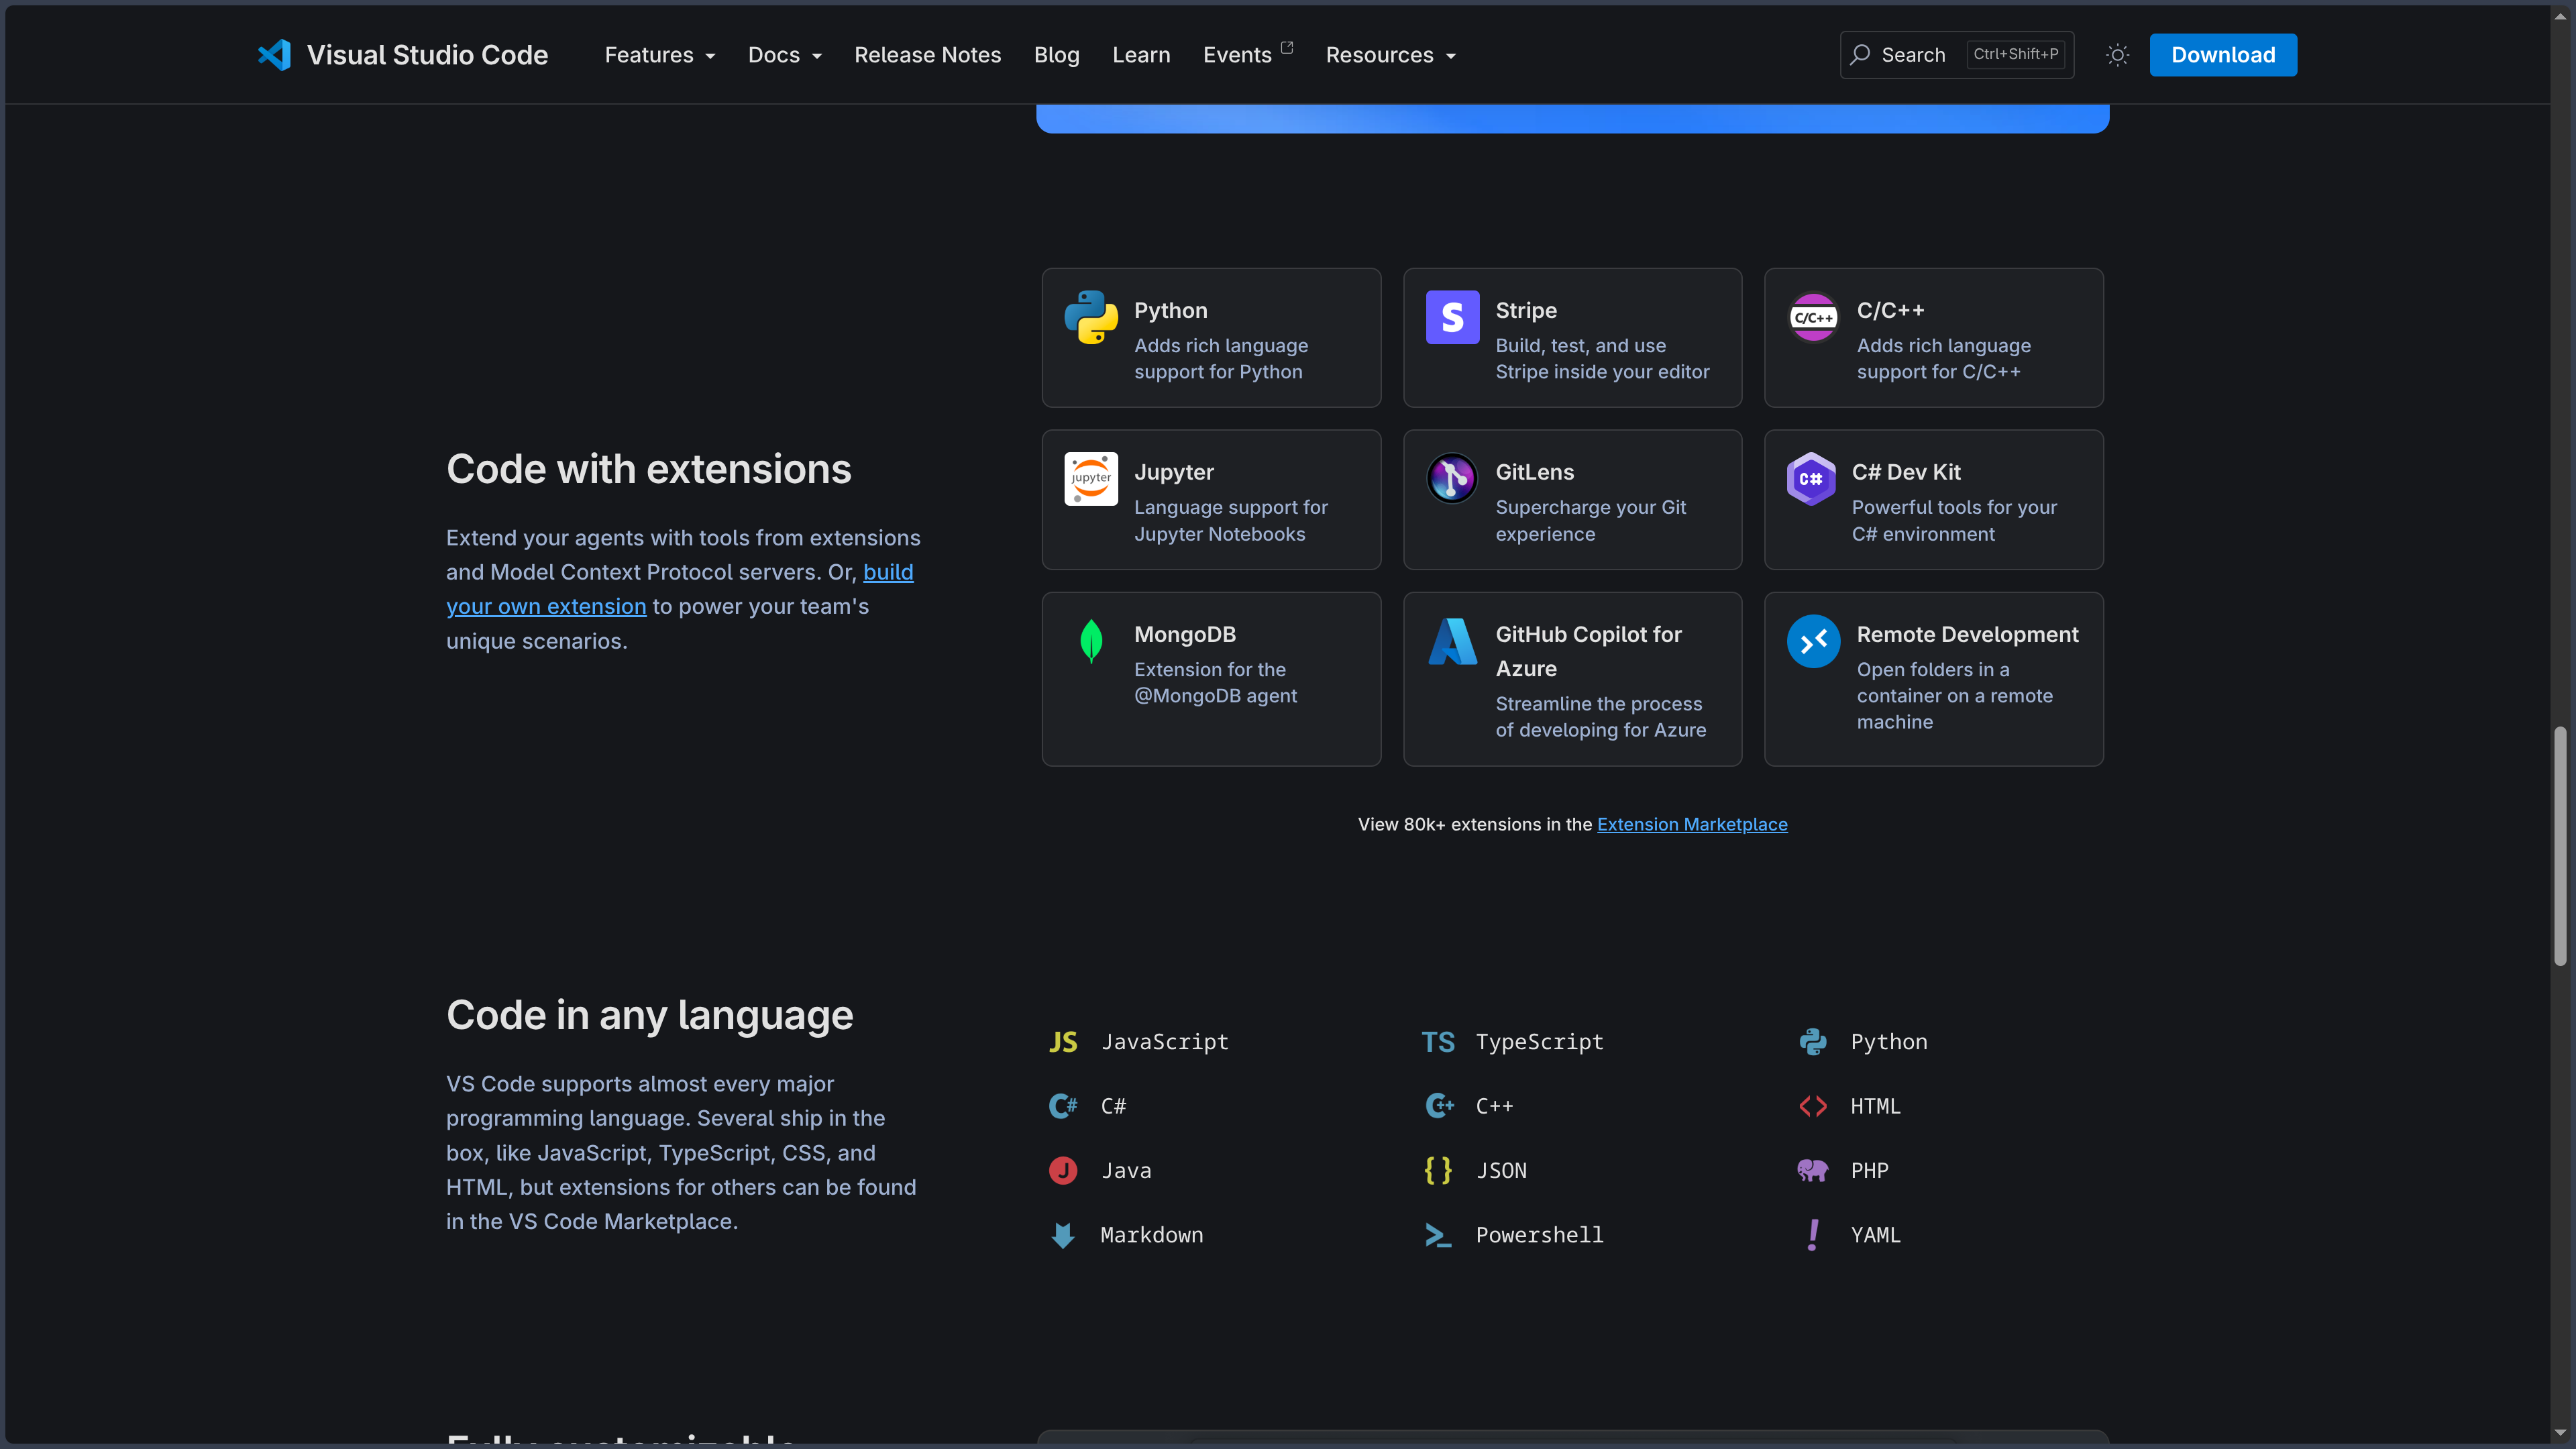Click the 'HTML' language label
2576x1449 pixels.
pos(1875,1106)
